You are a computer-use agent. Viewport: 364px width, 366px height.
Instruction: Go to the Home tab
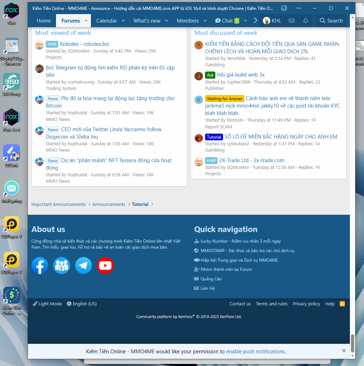[x=44, y=20]
